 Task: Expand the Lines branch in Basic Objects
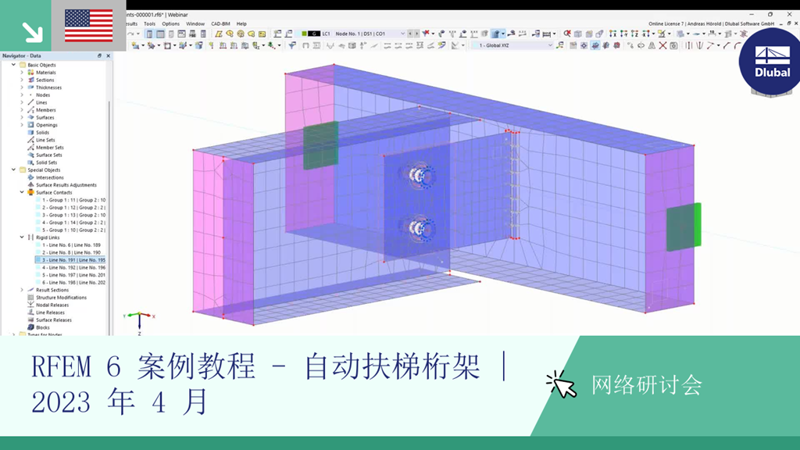click(x=22, y=102)
